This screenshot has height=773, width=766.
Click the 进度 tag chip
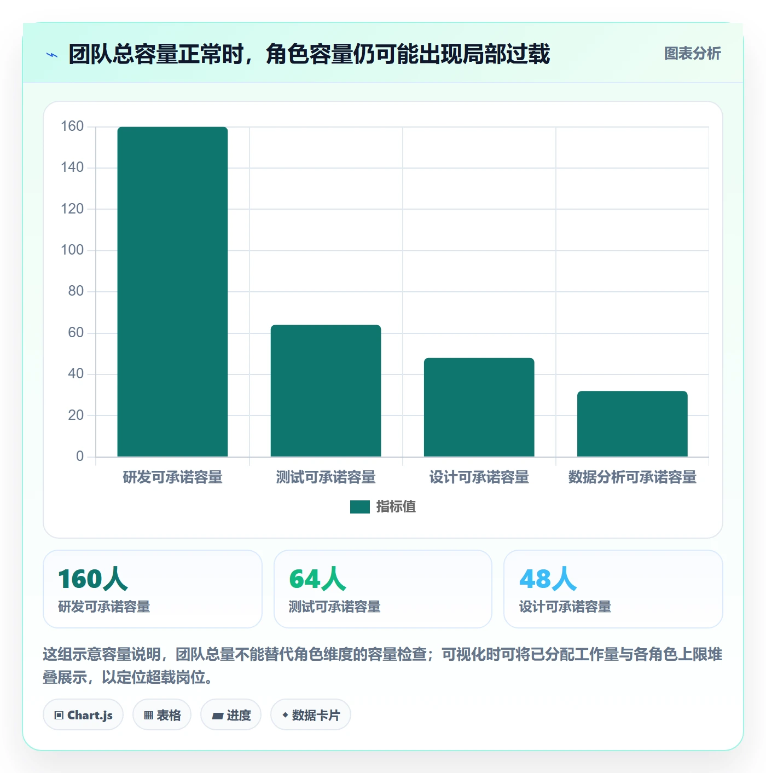click(x=231, y=715)
